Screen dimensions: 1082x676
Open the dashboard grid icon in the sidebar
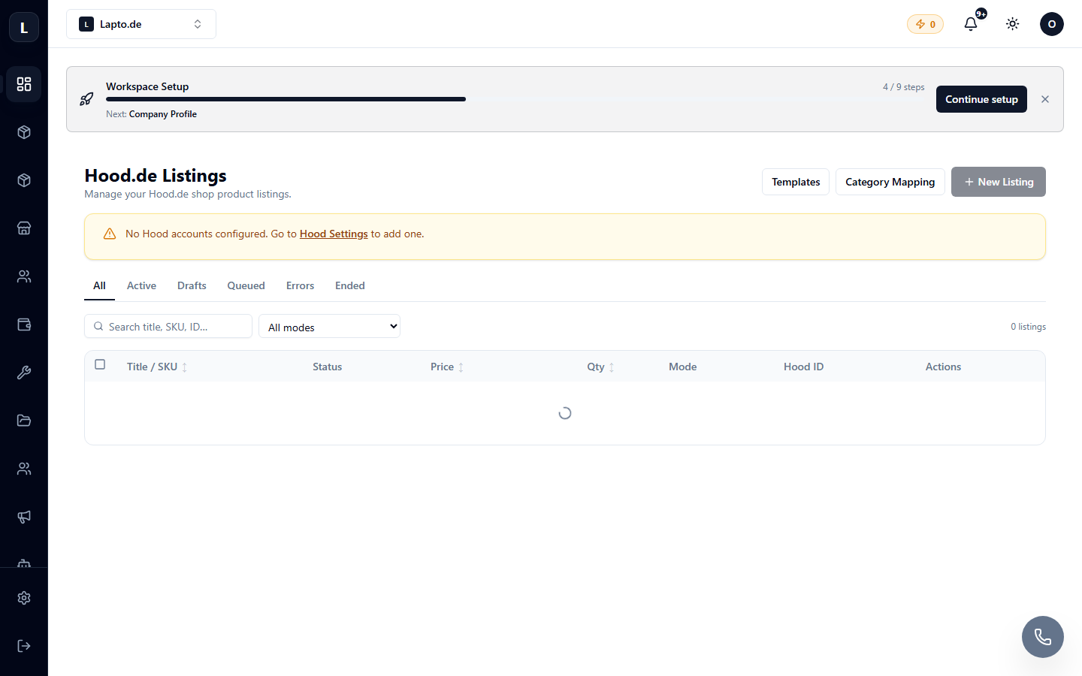24,84
